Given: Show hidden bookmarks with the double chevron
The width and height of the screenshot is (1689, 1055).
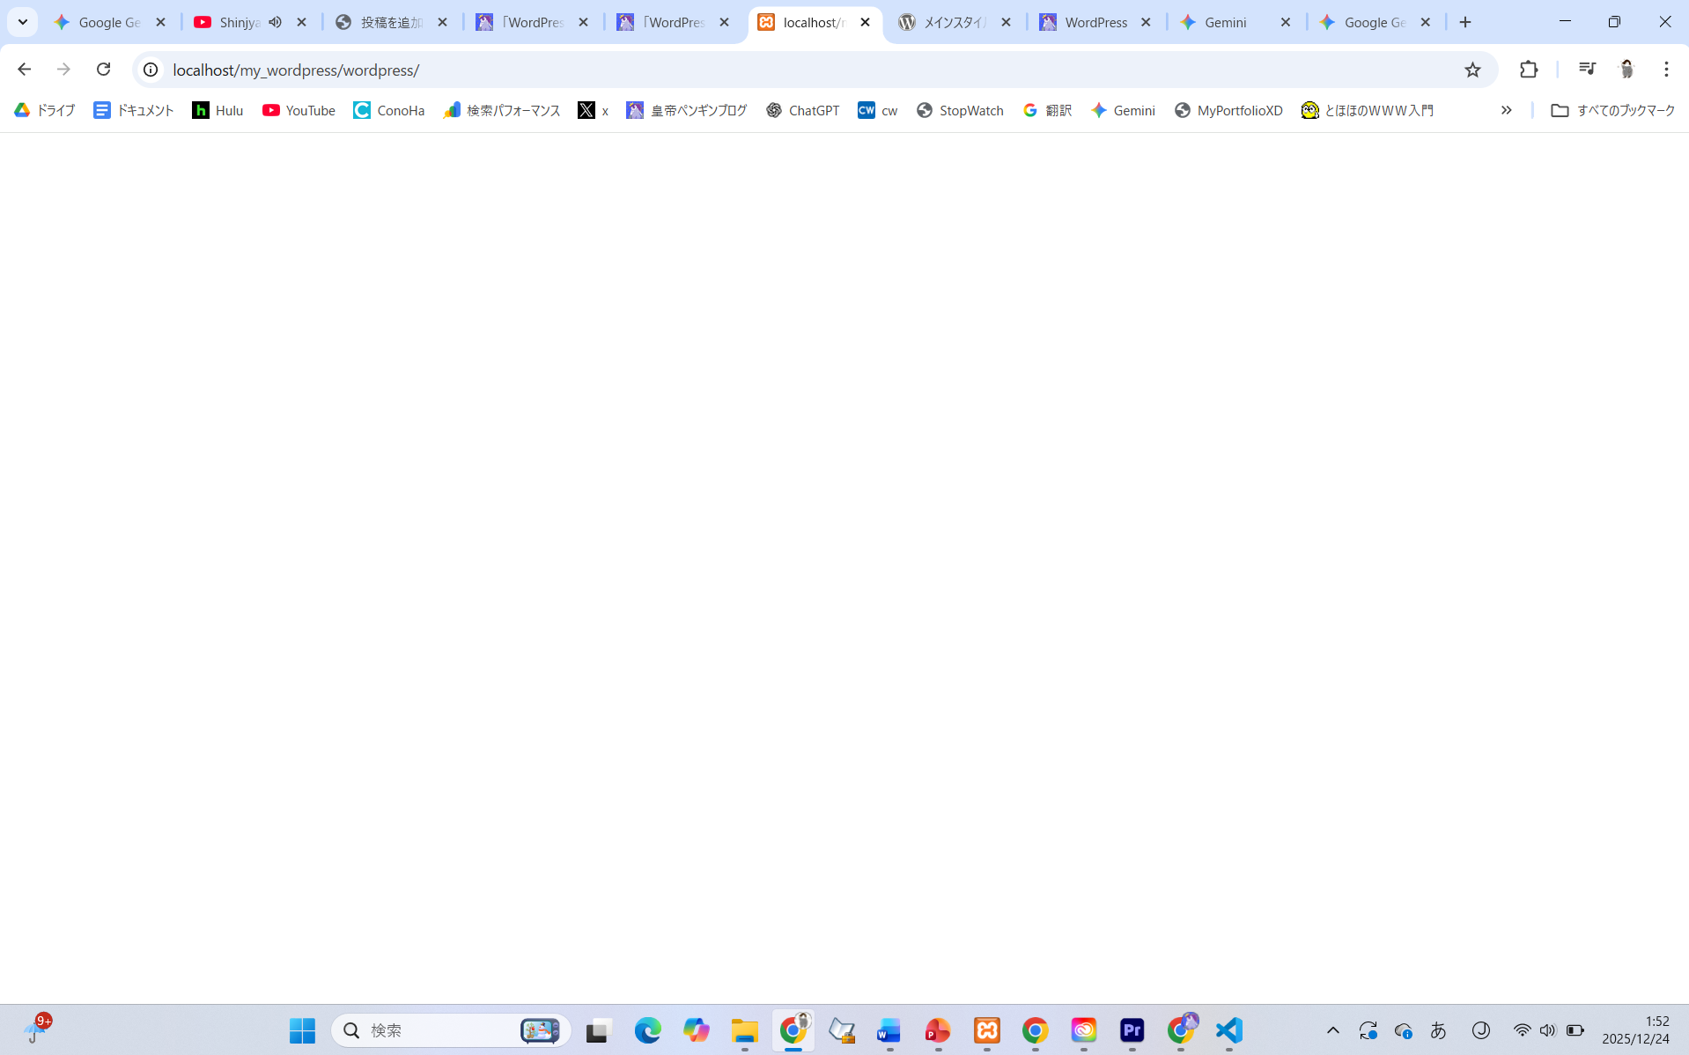Looking at the screenshot, I should (1506, 110).
